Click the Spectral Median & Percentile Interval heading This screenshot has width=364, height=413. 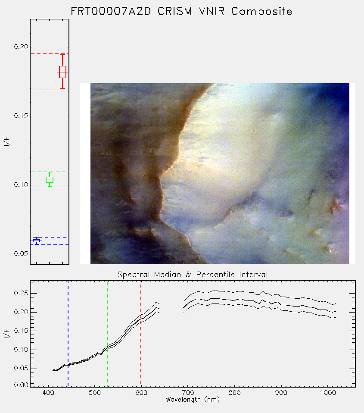pos(193,275)
